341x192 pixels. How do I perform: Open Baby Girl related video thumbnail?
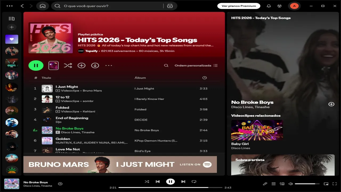point(257,130)
